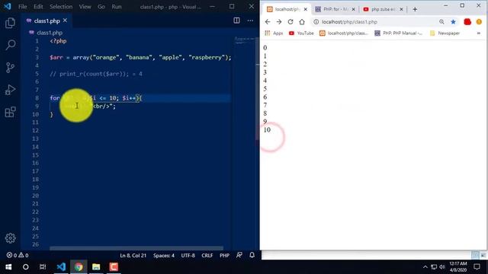Open the View menu
This screenshot has height=274, width=488.
coord(85,7)
